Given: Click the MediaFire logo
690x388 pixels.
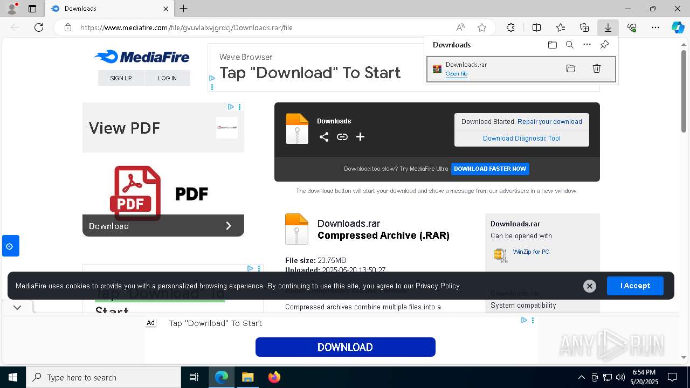Looking at the screenshot, I should pyautogui.click(x=142, y=57).
